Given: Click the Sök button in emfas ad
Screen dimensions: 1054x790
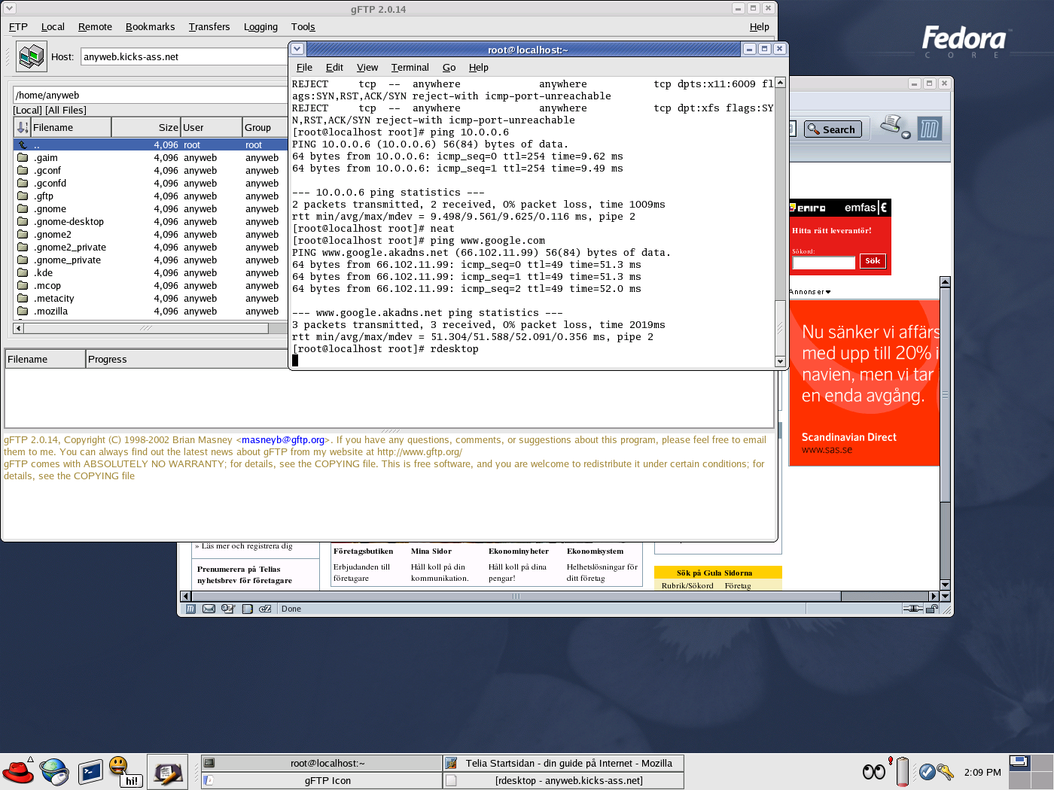Looking at the screenshot, I should click(873, 261).
